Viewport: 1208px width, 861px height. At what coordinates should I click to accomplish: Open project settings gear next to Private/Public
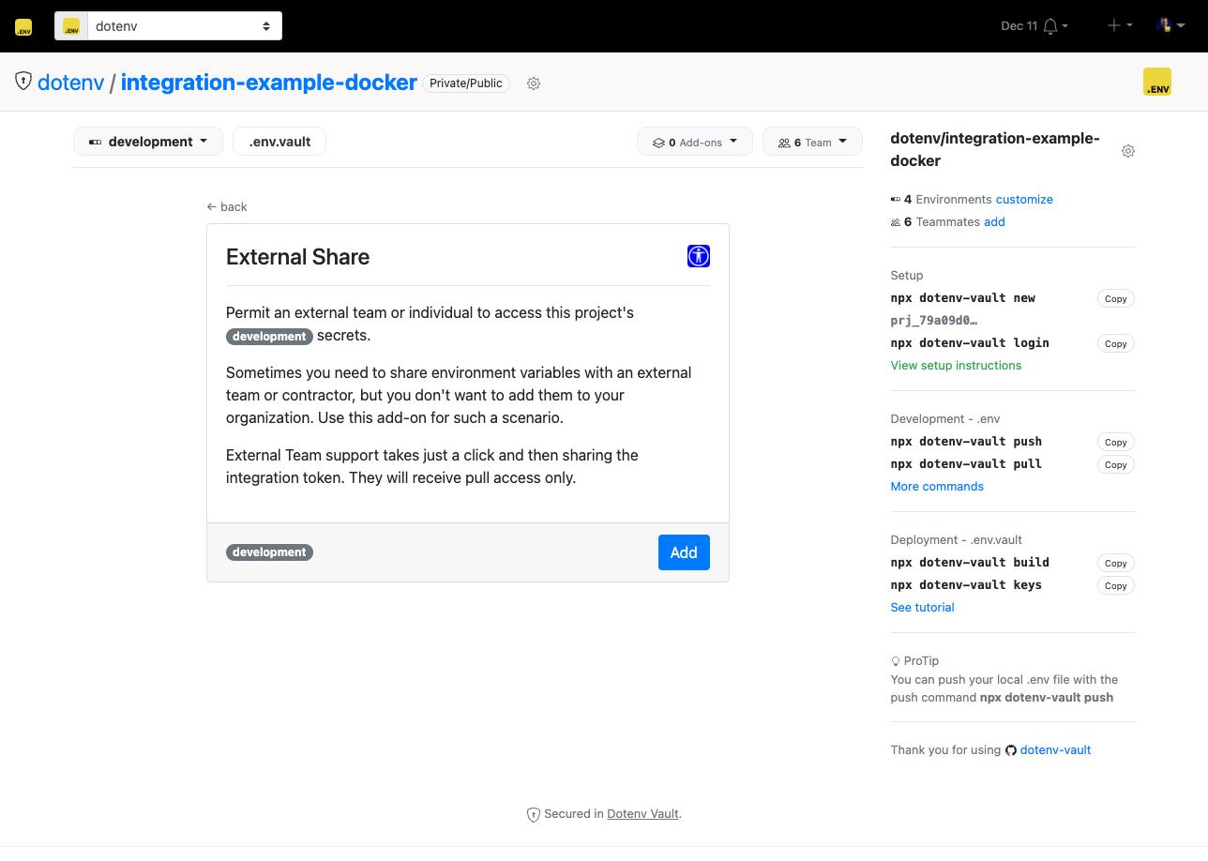[x=534, y=83]
